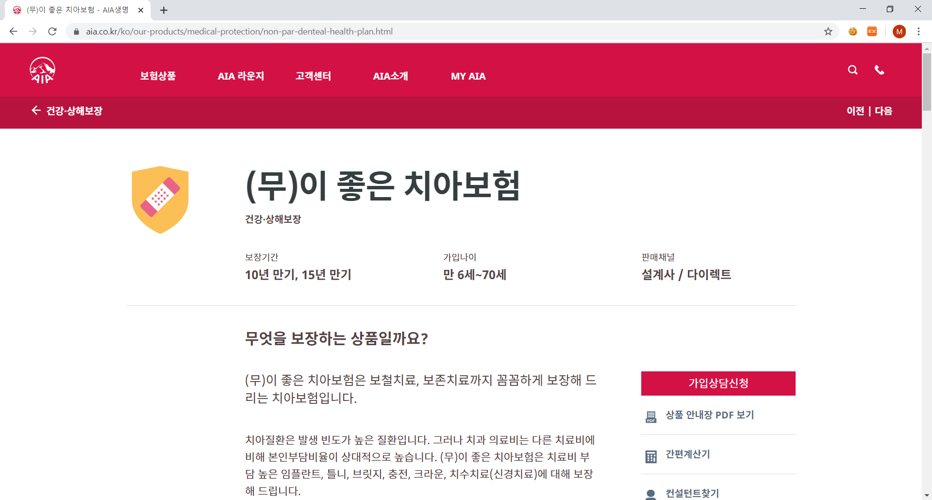The width and height of the screenshot is (932, 500).
Task: Open the AIA소개 menu
Action: [390, 76]
